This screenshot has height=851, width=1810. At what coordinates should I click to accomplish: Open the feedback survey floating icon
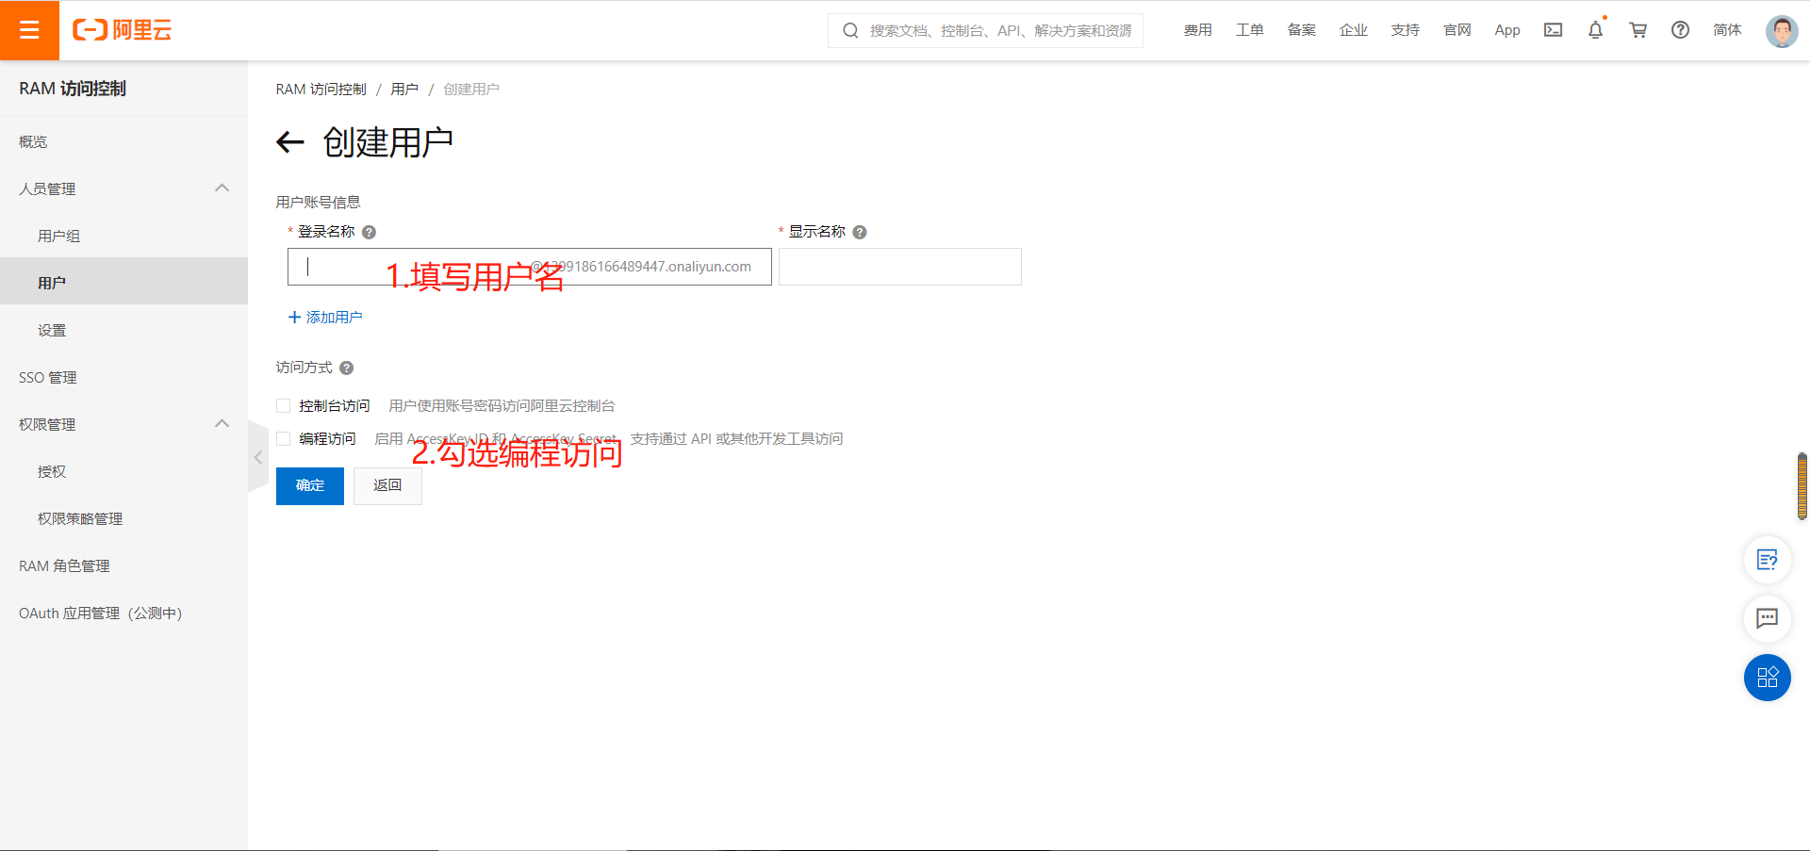(1767, 561)
